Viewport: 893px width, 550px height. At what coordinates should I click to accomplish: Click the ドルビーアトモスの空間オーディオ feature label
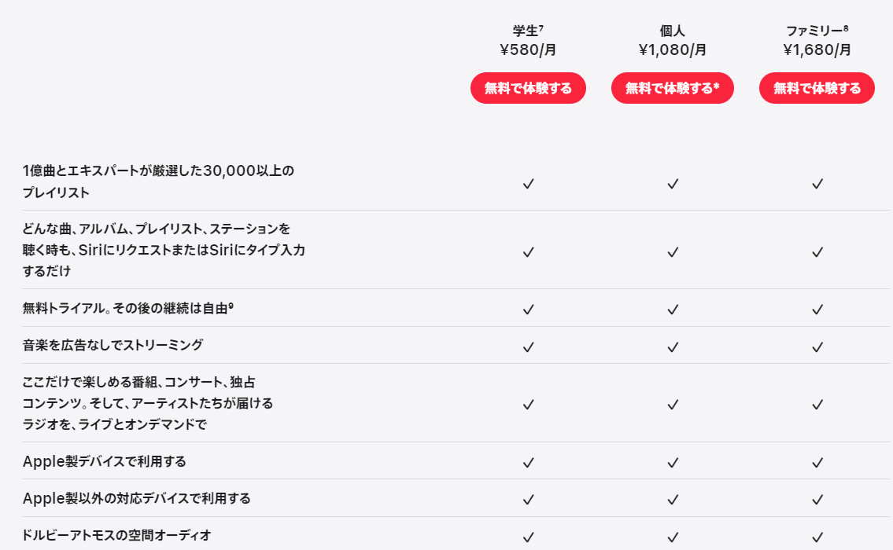click(x=117, y=536)
